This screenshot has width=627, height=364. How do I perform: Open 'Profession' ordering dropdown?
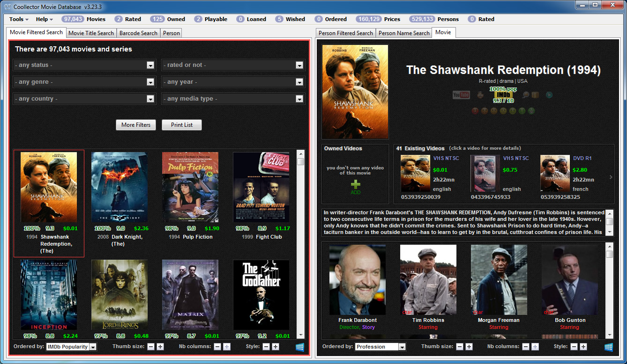380,347
